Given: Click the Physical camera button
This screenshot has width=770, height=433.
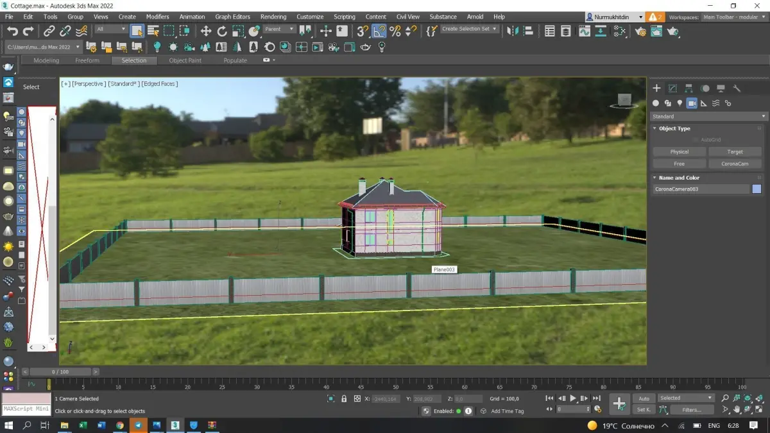Looking at the screenshot, I should coord(680,152).
